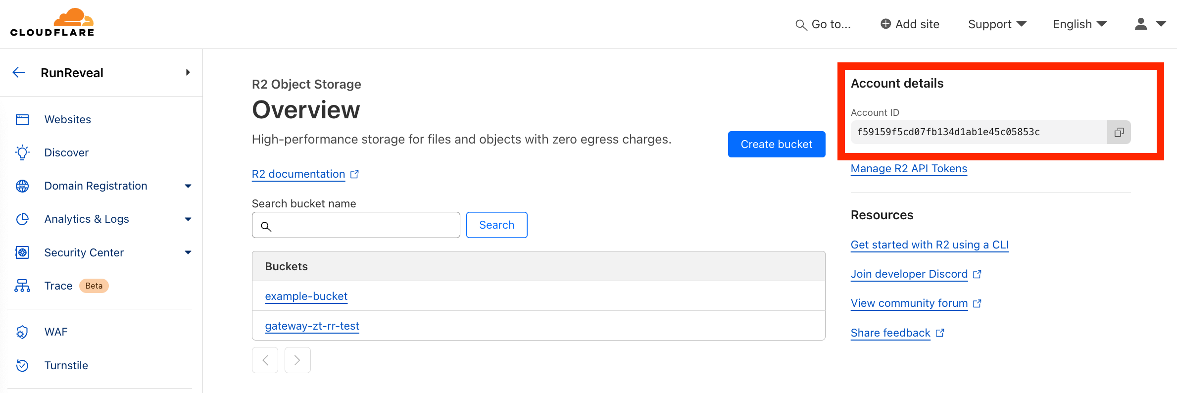Click the Discover lightbulb icon
Screen dimensions: 1177x393
[x=22, y=152]
